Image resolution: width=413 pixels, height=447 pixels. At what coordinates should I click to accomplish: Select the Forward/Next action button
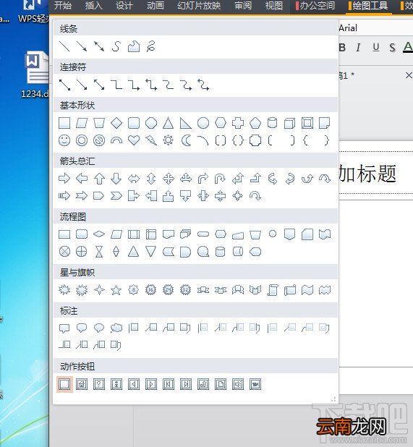[151, 384]
